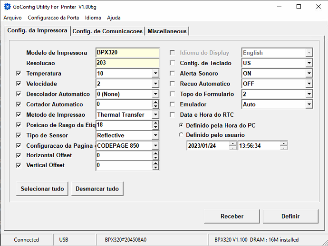Increase the Horizontal Offset value

pyautogui.click(x=155, y=153)
